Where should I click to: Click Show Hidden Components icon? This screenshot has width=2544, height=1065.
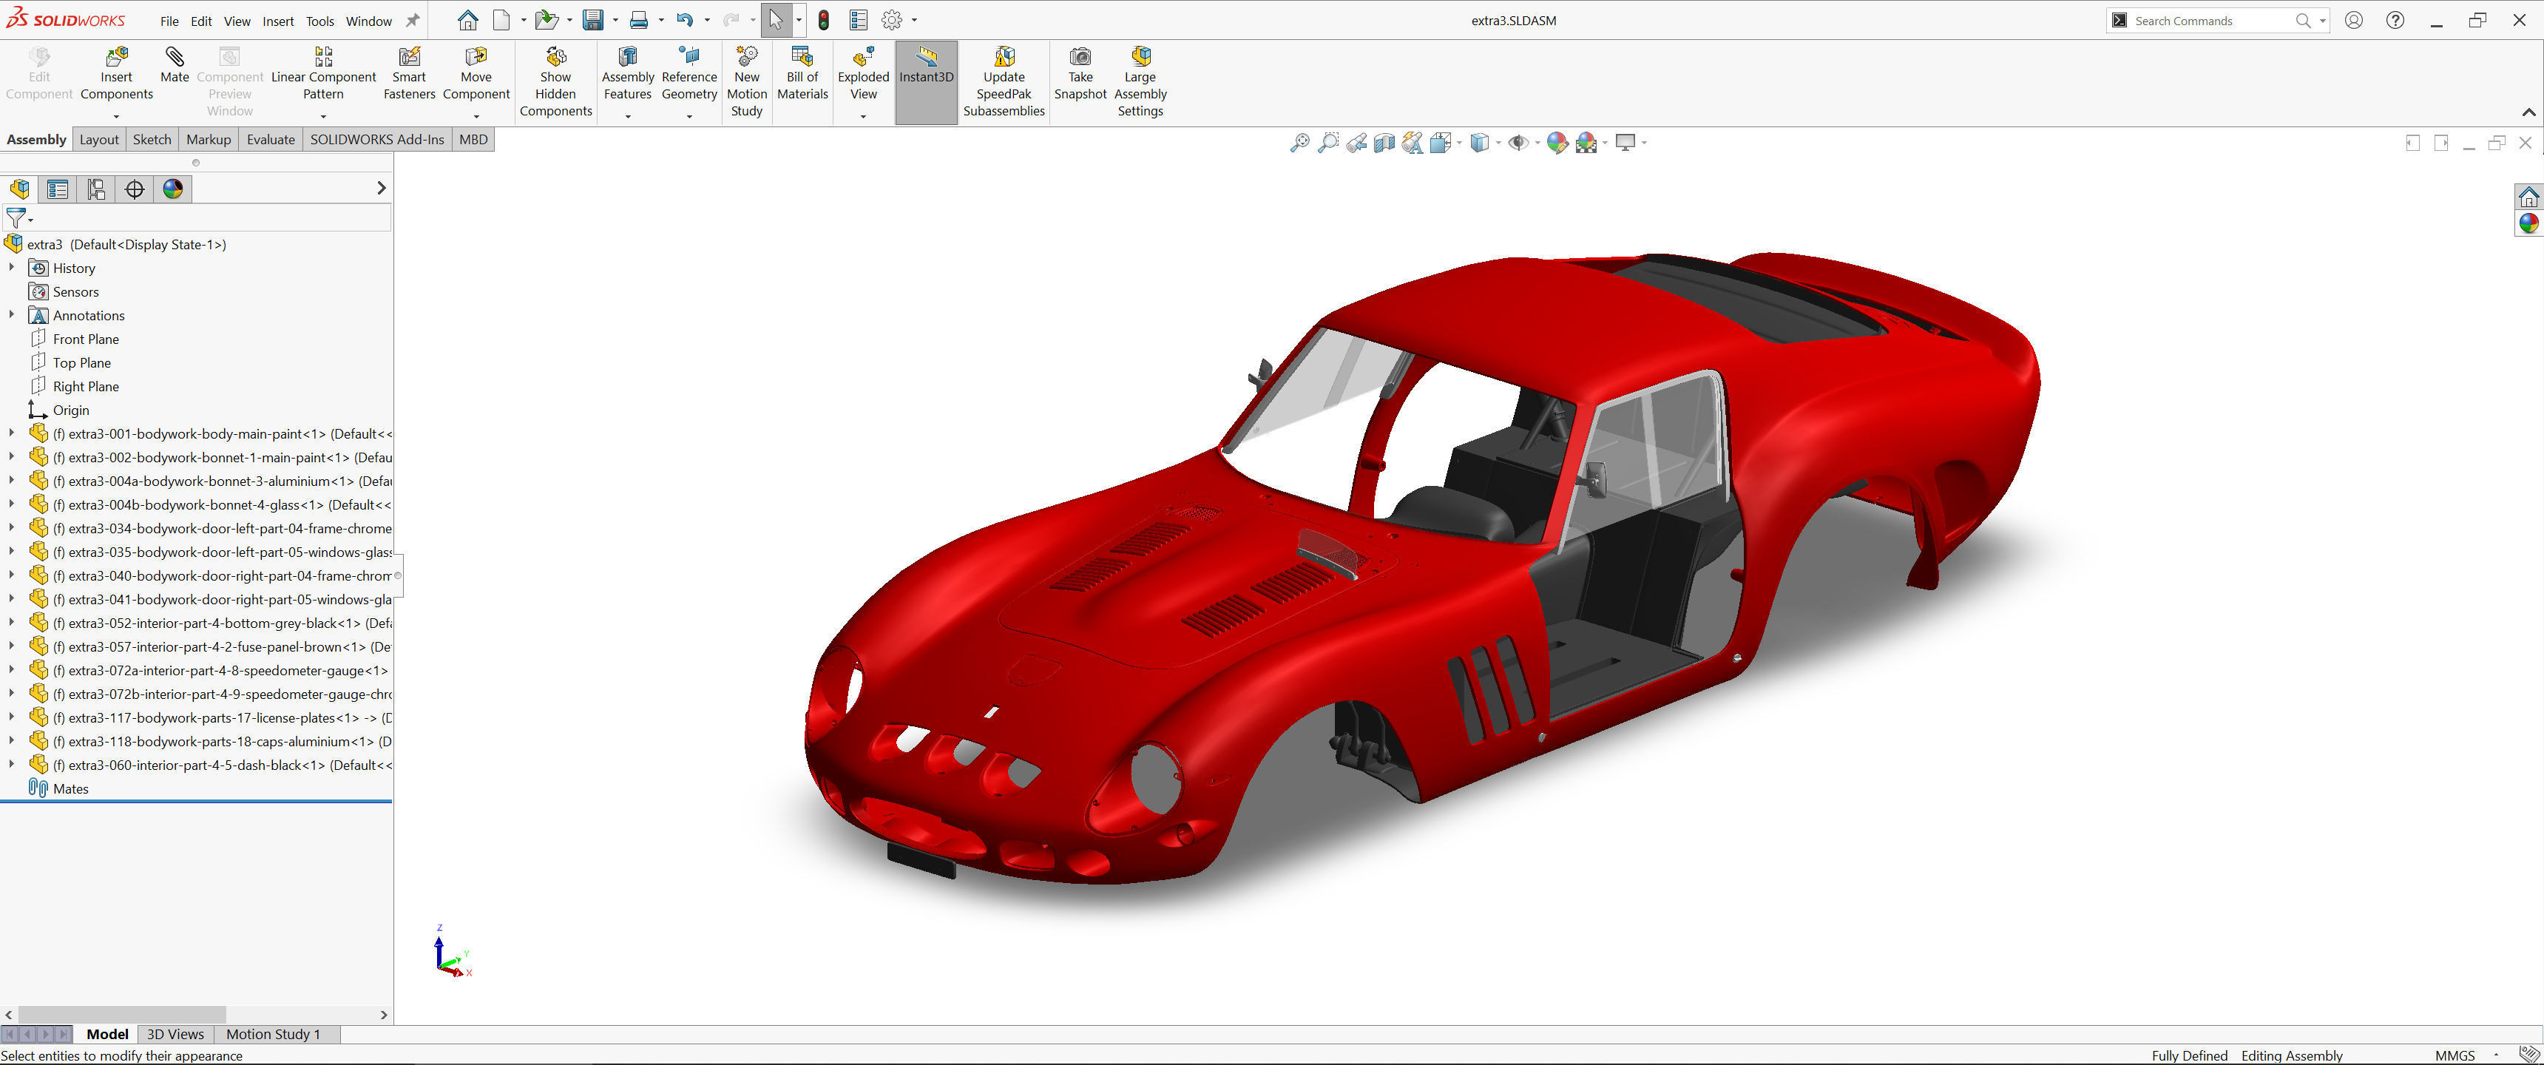556,56
